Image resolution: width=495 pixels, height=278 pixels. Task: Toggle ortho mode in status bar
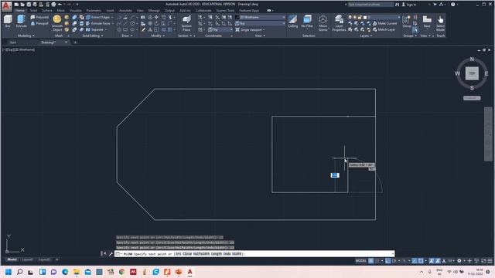(388, 261)
